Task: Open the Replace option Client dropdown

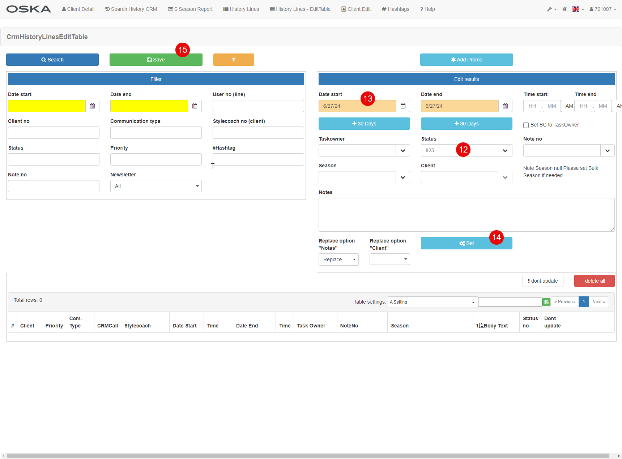Action: (390, 259)
